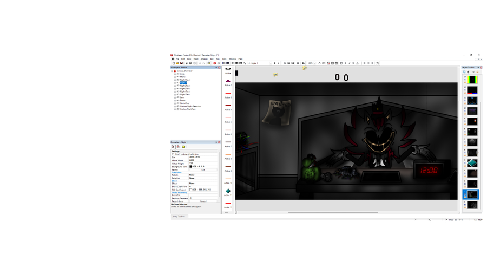
Task: Toggle visibility eye of layer 12
Action: tap(465, 90)
